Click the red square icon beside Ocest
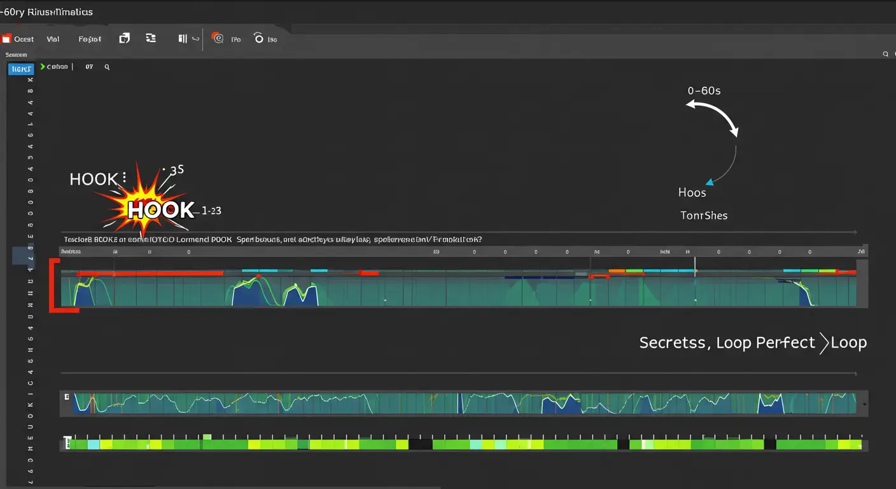Viewport: 896px width, 489px height. point(6,39)
